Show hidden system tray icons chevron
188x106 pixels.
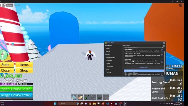click(x=161, y=104)
